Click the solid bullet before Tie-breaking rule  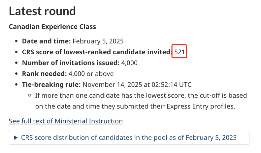[16, 85]
